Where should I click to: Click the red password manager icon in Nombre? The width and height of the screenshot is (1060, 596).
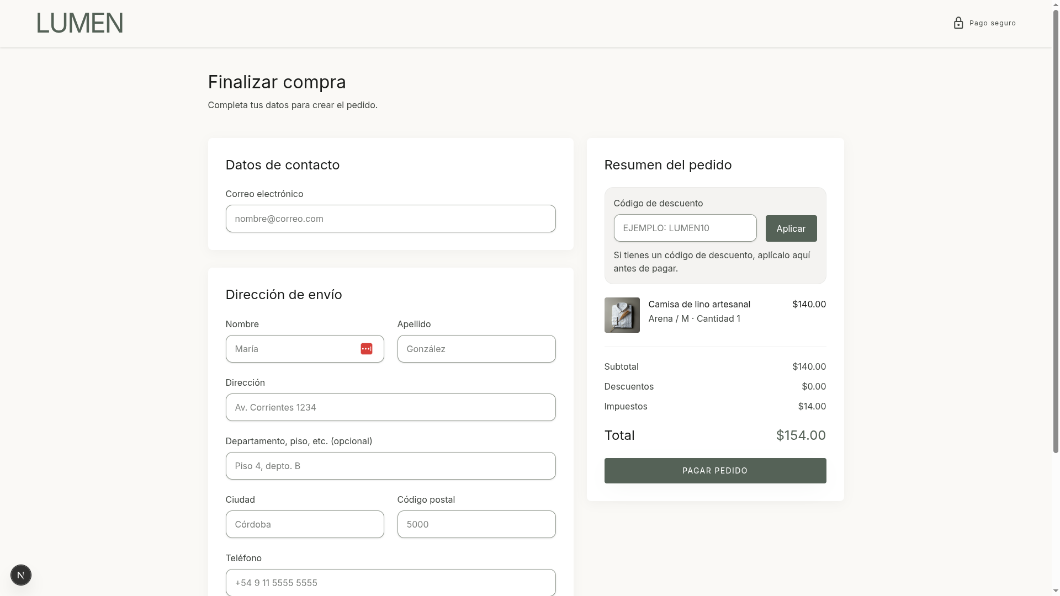pyautogui.click(x=367, y=349)
